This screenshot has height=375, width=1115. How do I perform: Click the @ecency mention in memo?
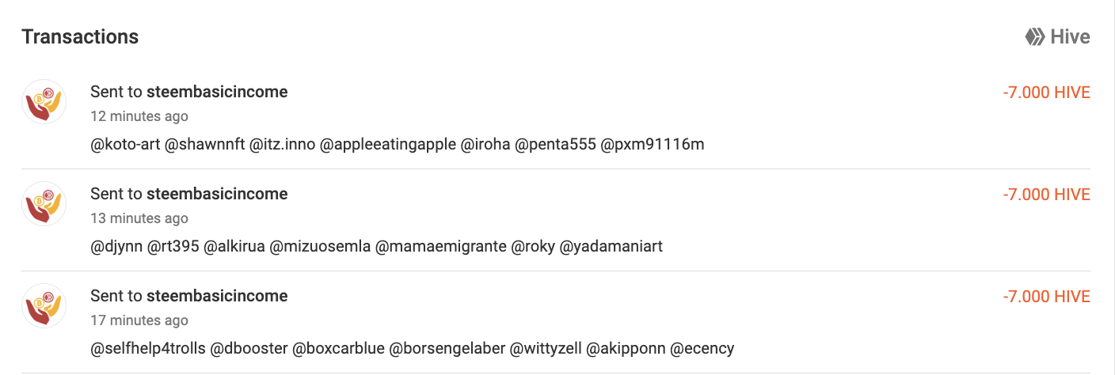click(x=702, y=348)
